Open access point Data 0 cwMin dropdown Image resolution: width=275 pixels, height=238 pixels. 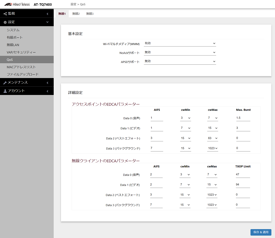186,118
